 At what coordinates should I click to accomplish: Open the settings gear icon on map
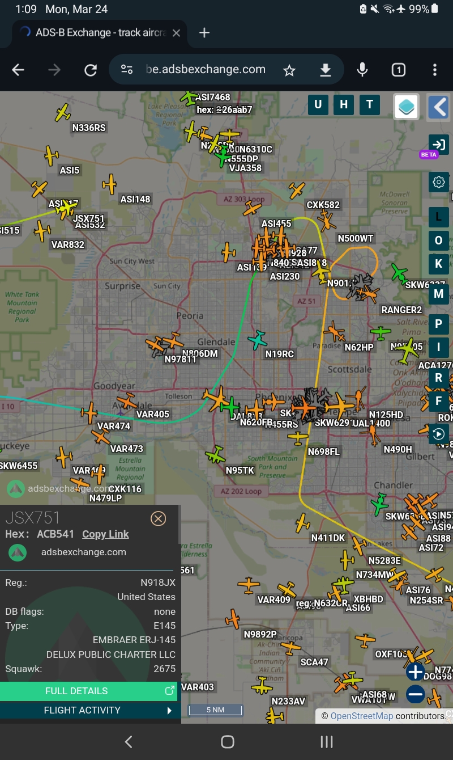pos(439,182)
